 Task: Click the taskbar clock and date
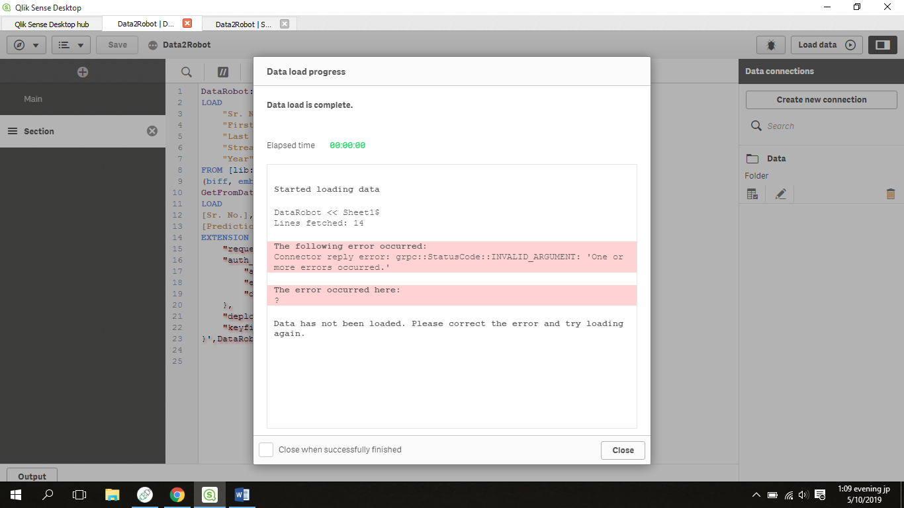[863, 494]
